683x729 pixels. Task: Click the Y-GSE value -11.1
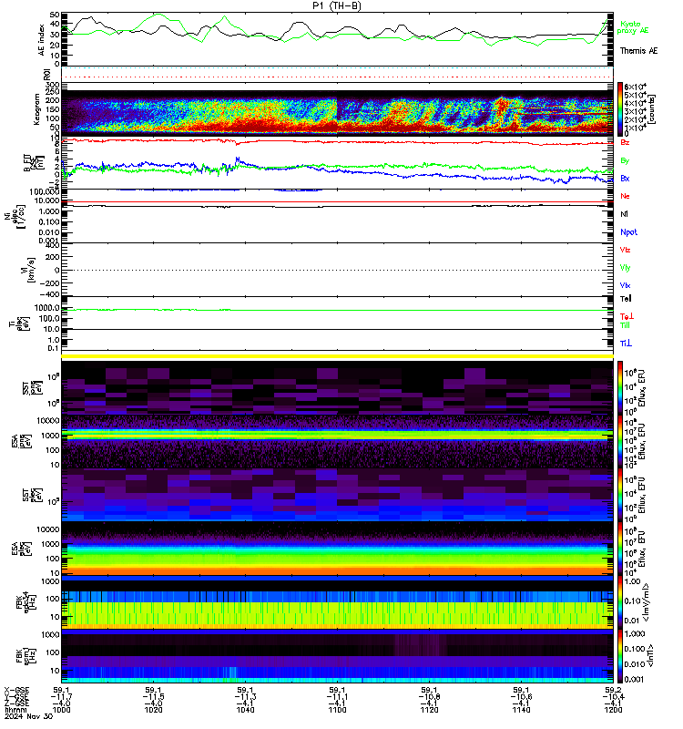(x=337, y=697)
